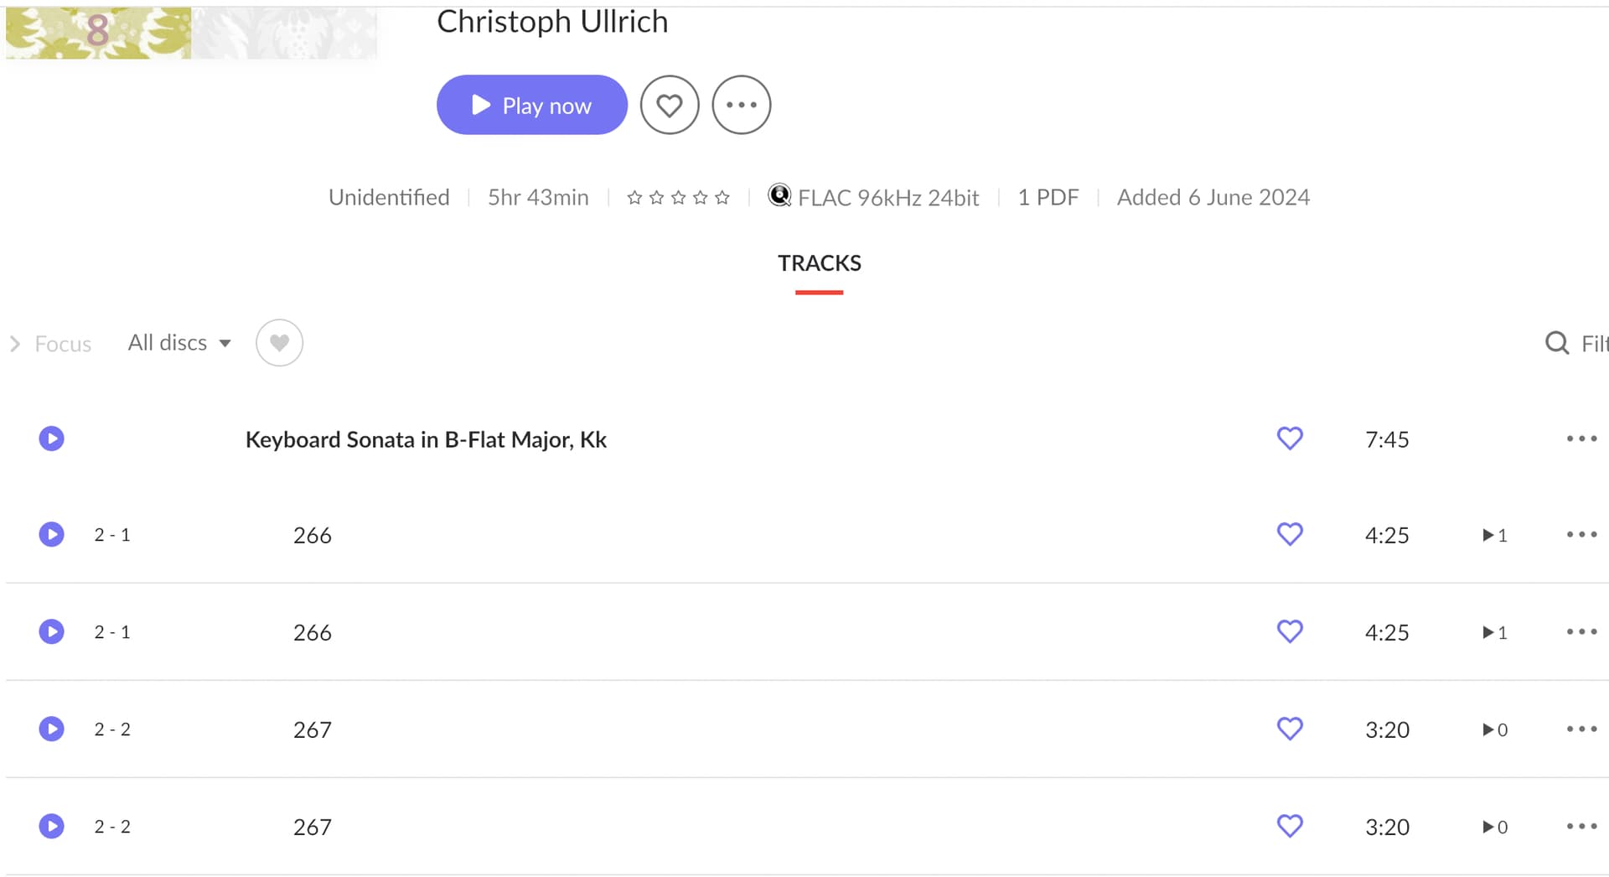The image size is (1609, 877).
Task: Expand the All discs dropdown
Action: coord(179,343)
